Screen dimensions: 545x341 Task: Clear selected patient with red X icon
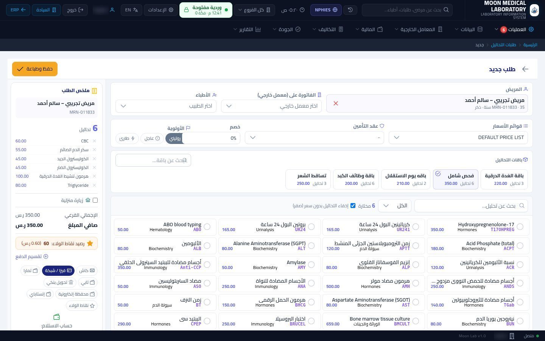pyautogui.click(x=336, y=103)
